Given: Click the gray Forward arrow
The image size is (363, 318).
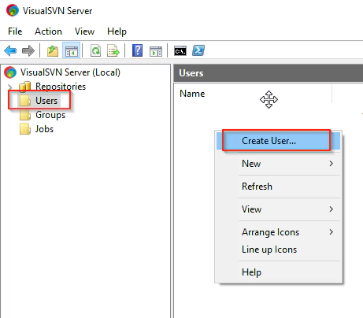Looking at the screenshot, I should [x=28, y=50].
